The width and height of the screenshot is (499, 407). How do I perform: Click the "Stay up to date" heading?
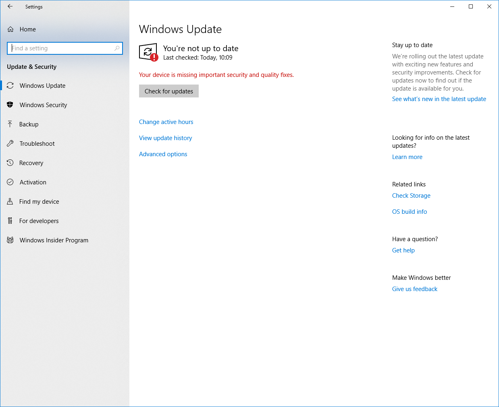click(412, 45)
